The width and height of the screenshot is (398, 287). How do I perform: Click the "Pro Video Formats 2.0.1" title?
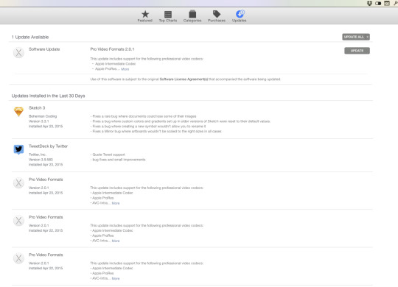tap(112, 49)
